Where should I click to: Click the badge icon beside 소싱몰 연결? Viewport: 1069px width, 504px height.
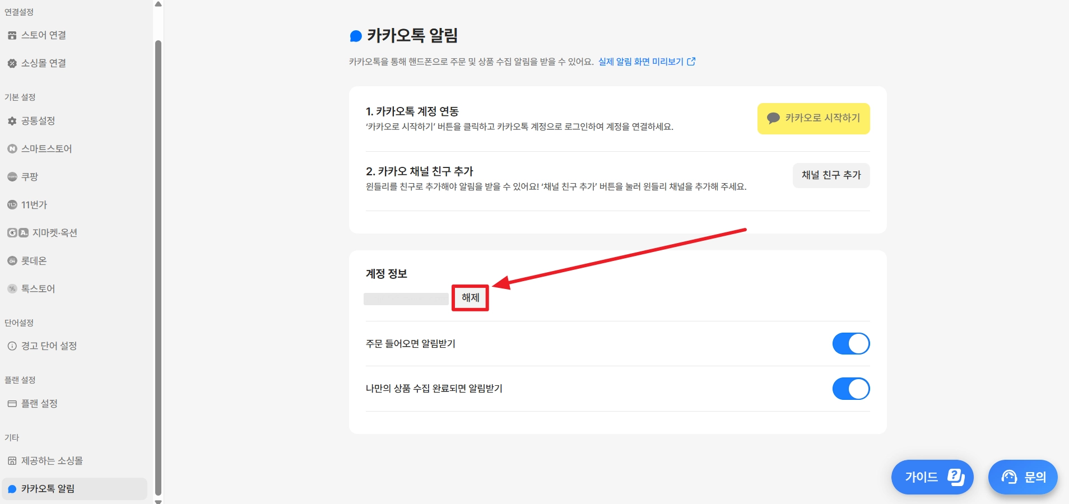[12, 63]
